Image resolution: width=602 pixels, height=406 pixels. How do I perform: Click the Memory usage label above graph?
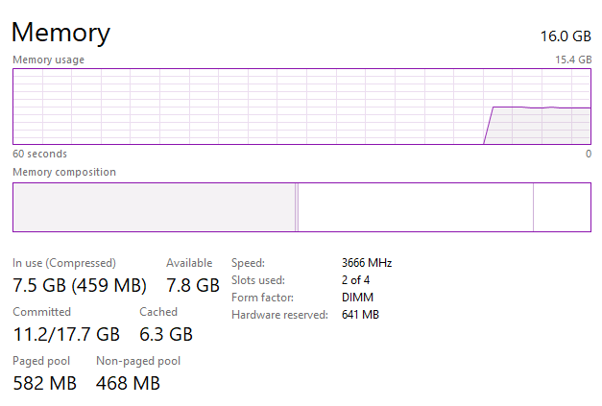click(x=49, y=60)
